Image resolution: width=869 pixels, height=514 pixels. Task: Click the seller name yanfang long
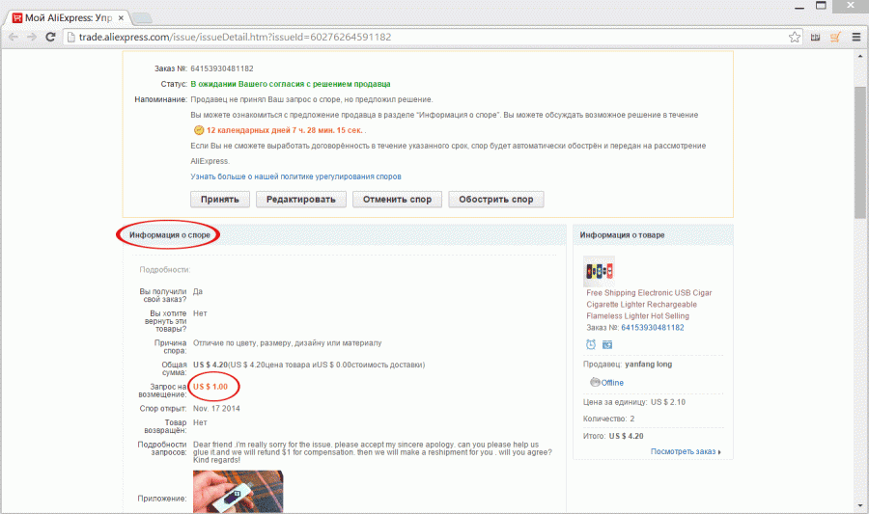point(649,365)
